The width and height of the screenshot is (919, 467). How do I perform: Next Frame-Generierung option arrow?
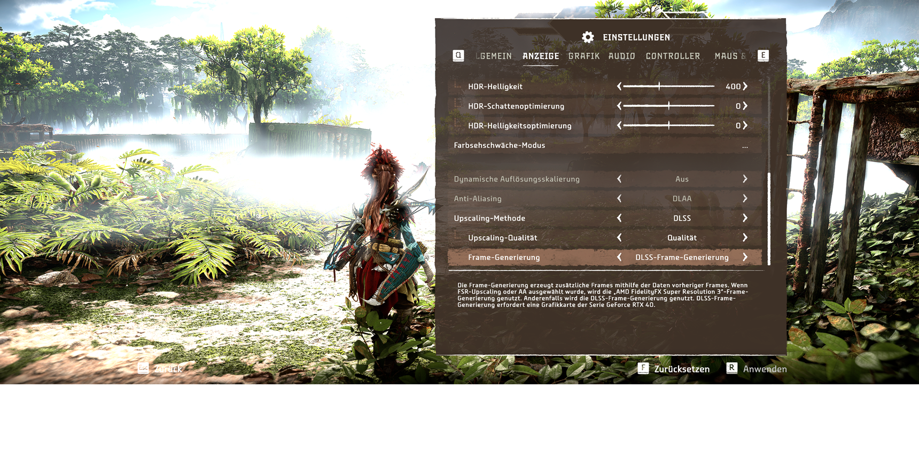(745, 257)
